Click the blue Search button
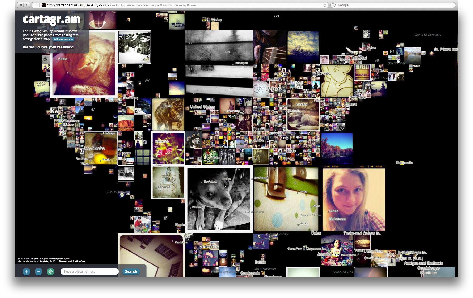The image size is (473, 298). coord(131,271)
